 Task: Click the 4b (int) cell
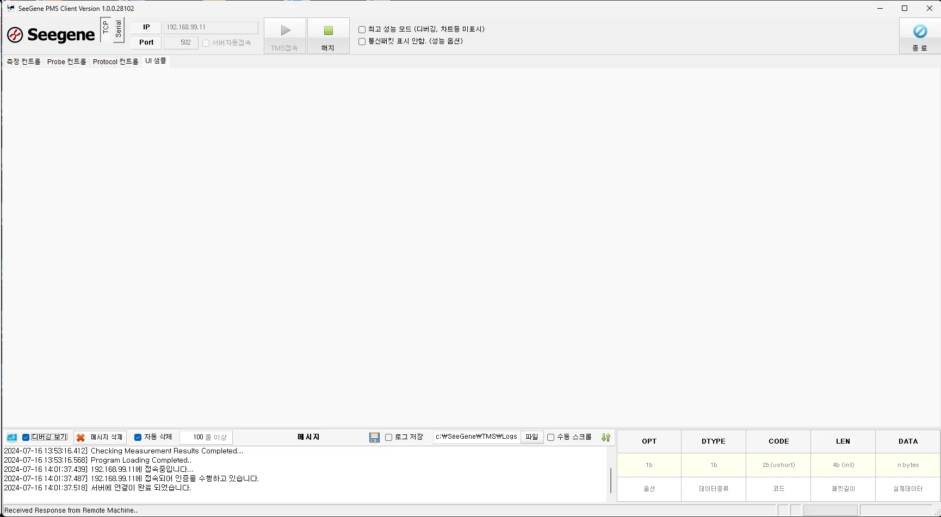[x=843, y=465]
